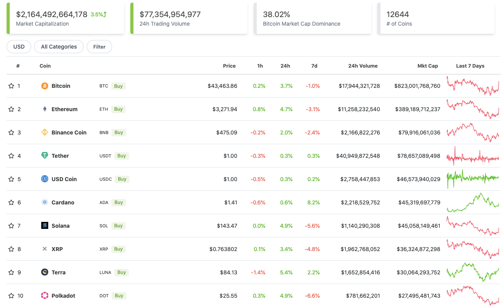The image size is (503, 307).
Task: Open the Polkadot coin page link
Action: click(63, 296)
